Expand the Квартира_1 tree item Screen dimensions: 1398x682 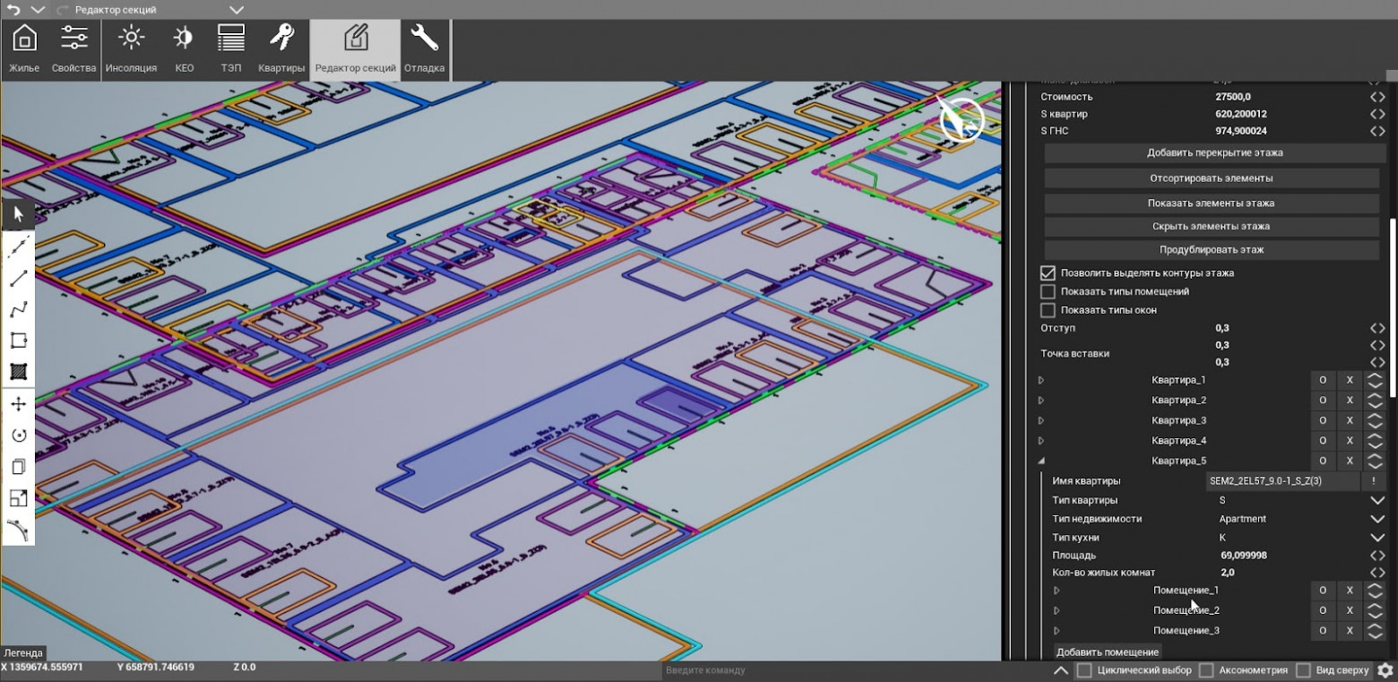click(1041, 380)
